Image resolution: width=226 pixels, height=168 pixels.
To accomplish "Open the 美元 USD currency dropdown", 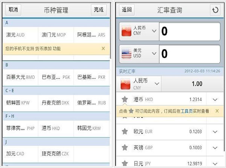I will [139, 54].
